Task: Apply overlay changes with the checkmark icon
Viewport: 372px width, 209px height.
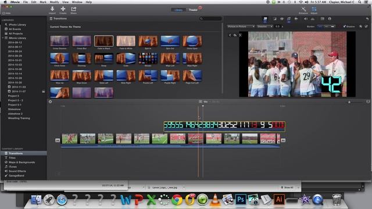Action: point(366,26)
